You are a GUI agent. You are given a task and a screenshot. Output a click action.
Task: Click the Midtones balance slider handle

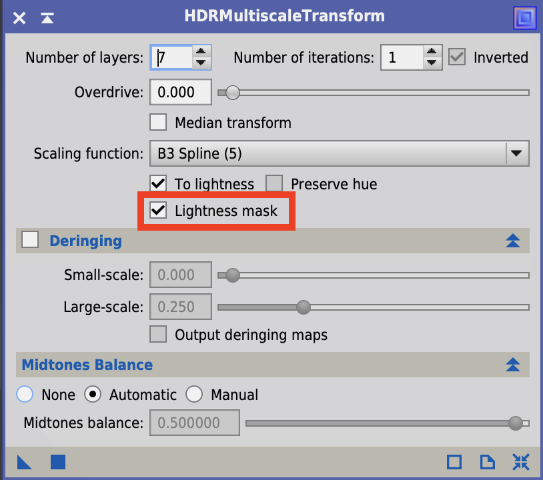(x=515, y=423)
